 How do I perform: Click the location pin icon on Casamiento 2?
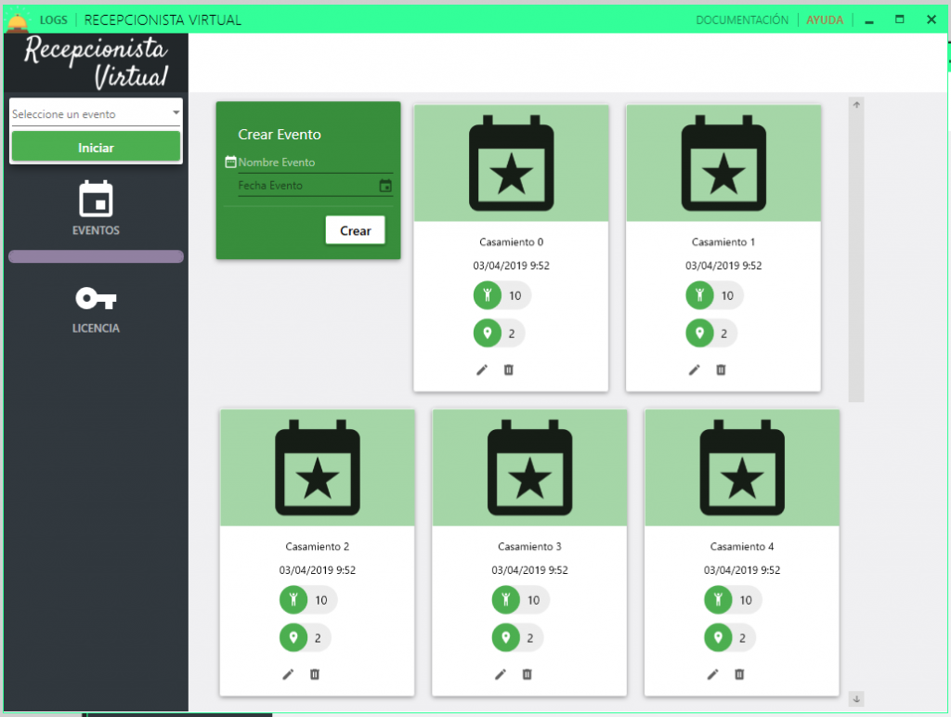tap(293, 637)
